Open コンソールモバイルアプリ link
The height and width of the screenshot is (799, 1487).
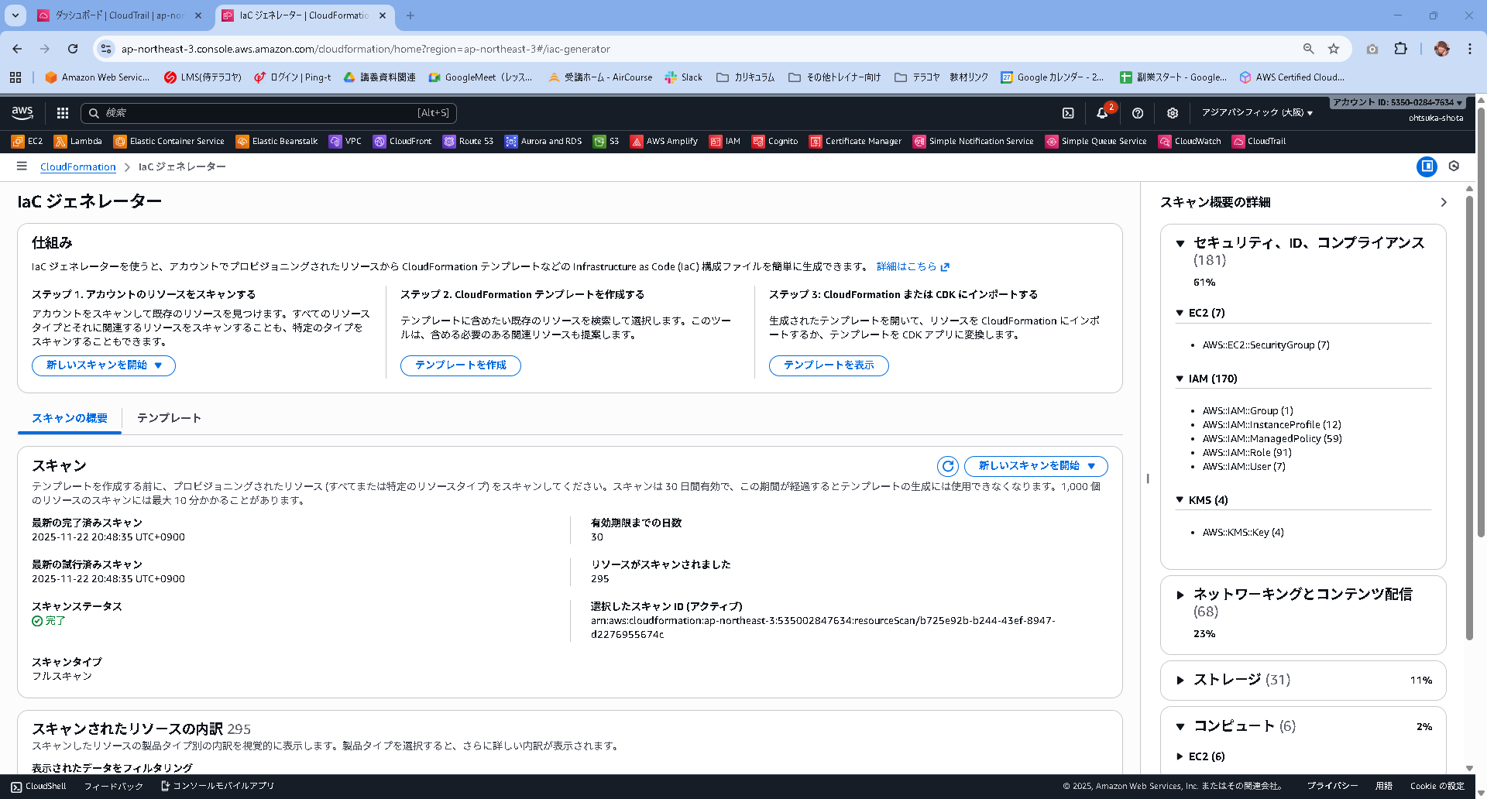[218, 787]
